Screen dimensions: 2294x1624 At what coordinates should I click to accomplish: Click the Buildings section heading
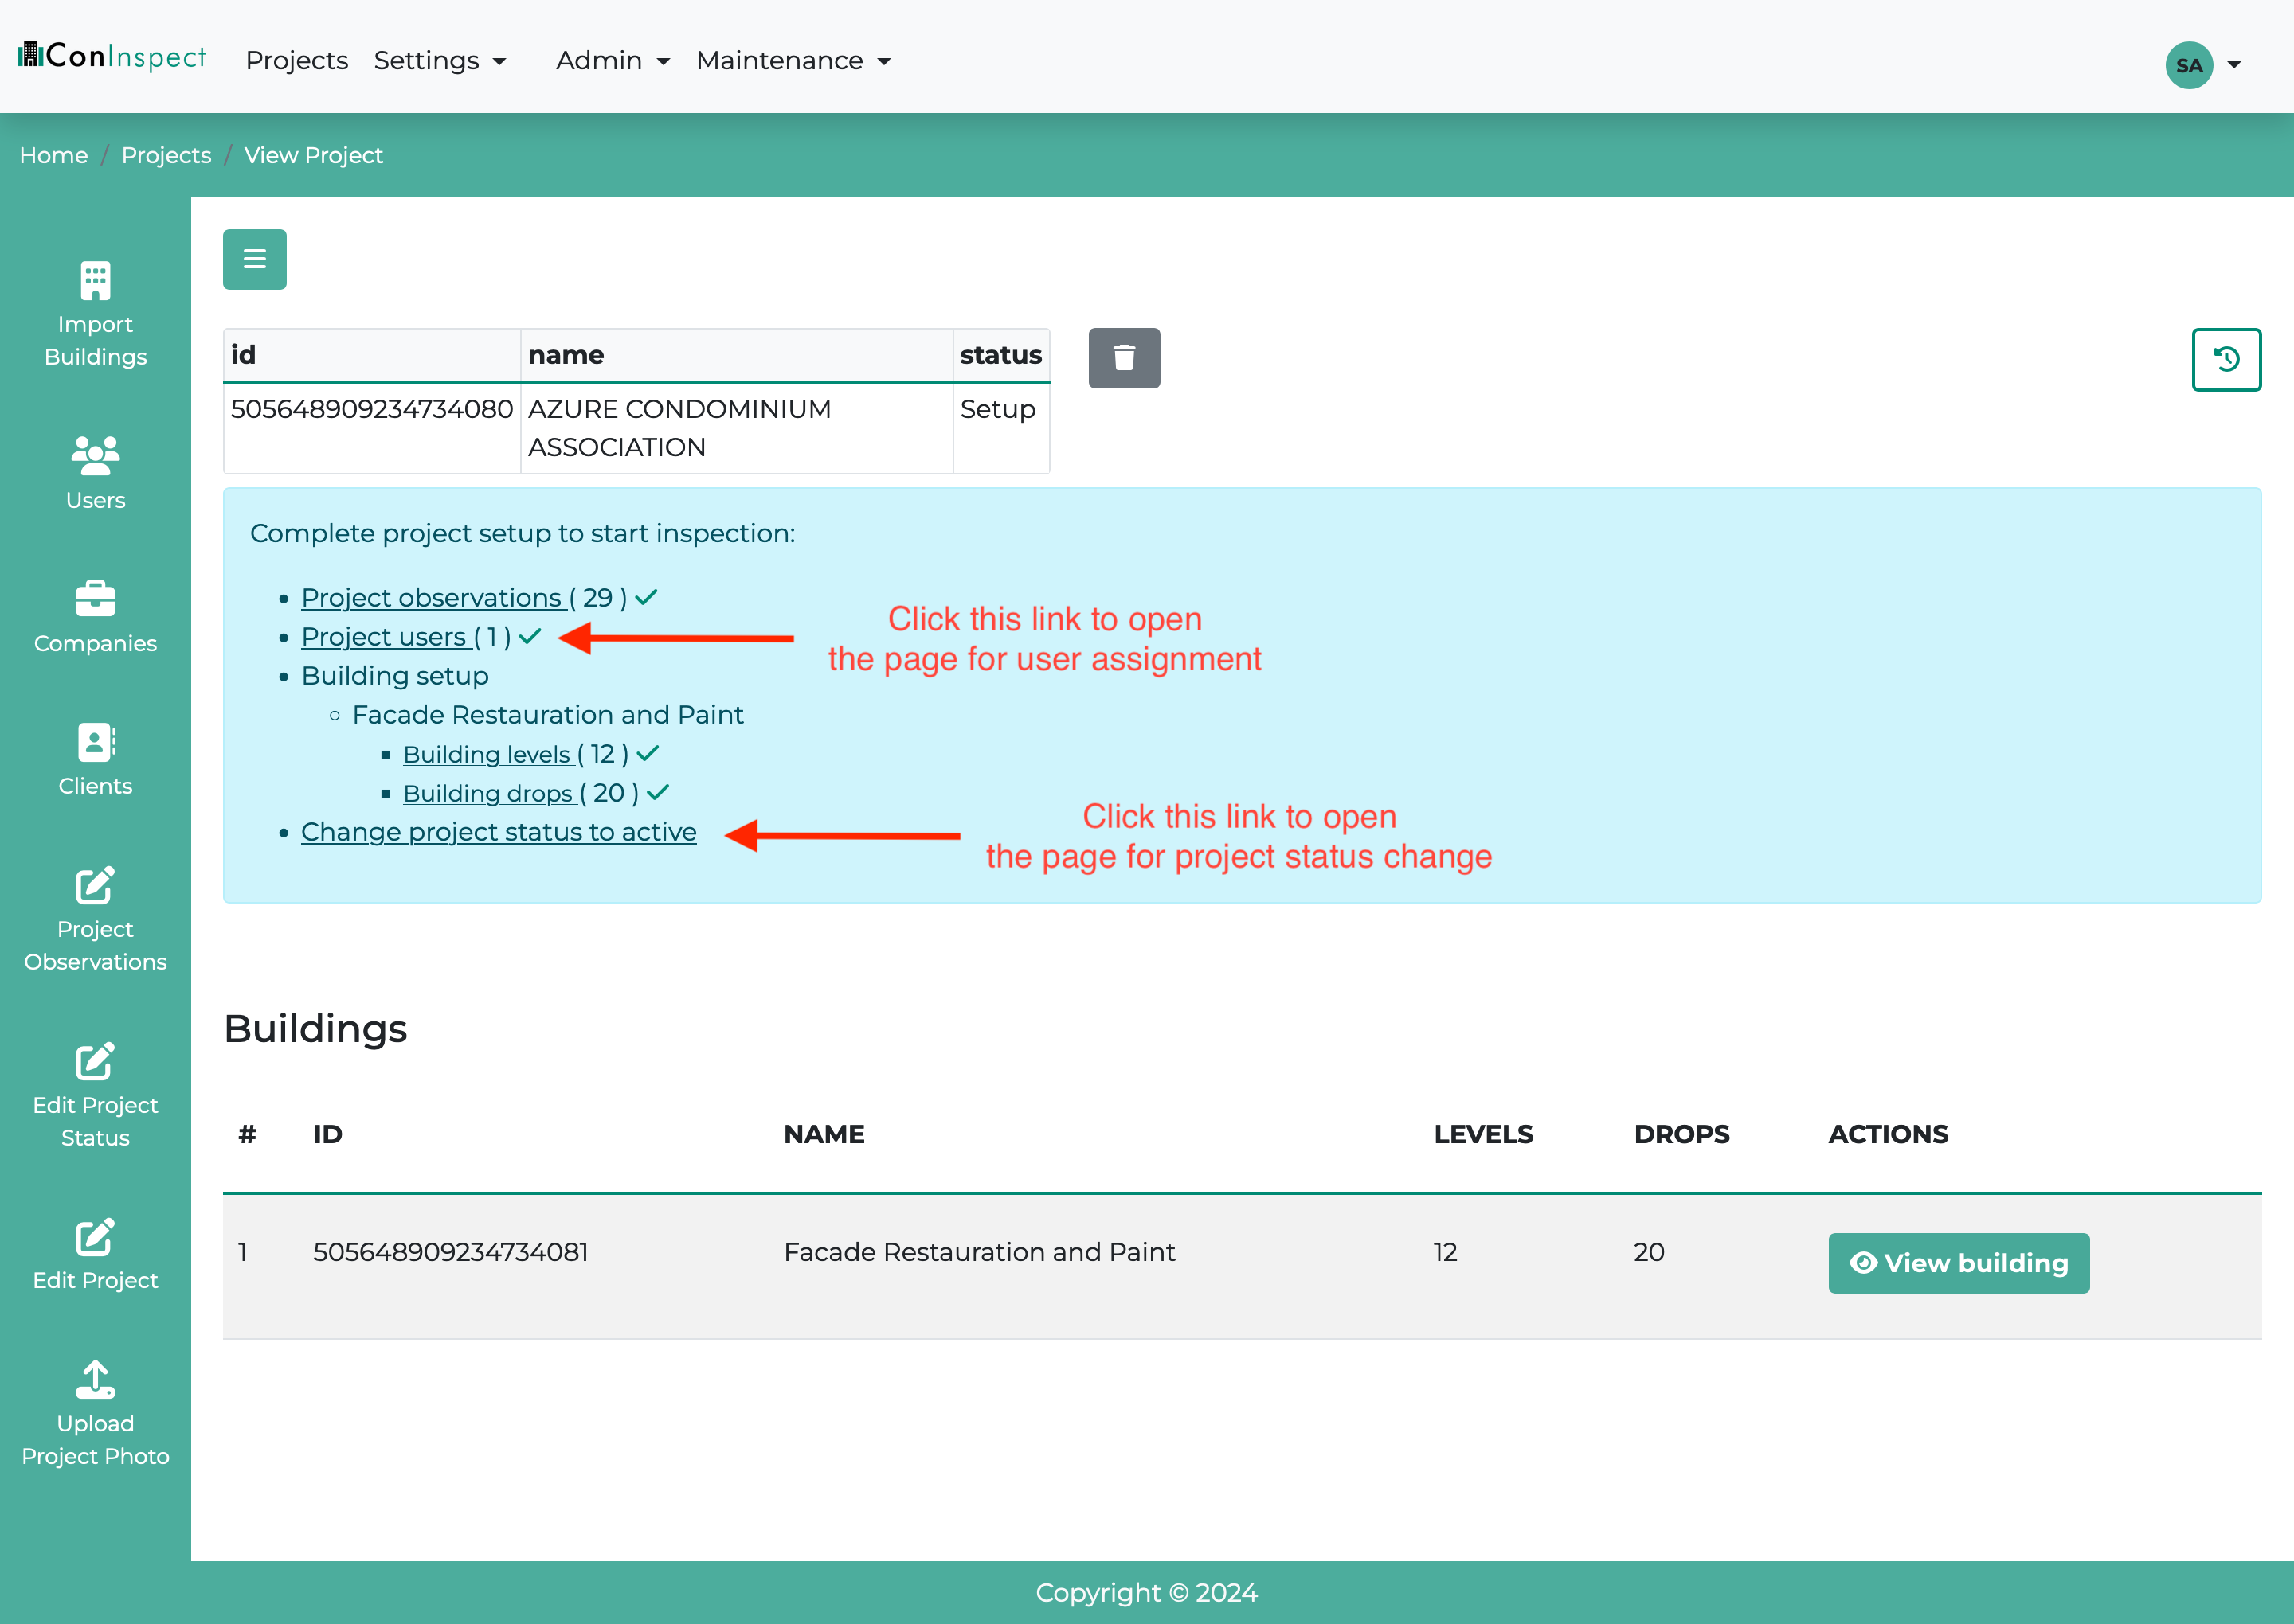click(x=315, y=1028)
